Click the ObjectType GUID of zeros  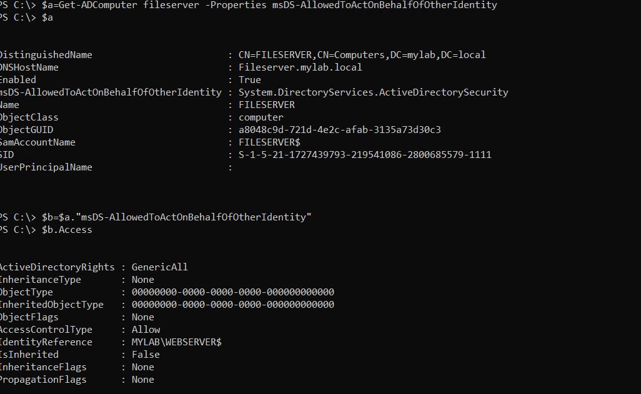point(232,292)
